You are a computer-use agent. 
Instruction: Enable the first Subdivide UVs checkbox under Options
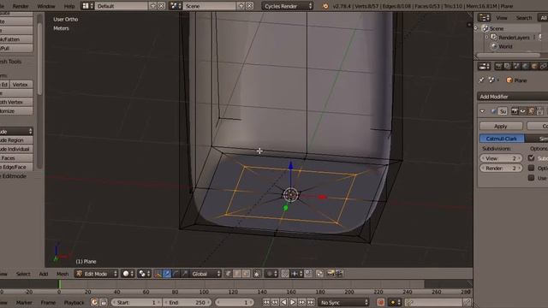coord(531,157)
